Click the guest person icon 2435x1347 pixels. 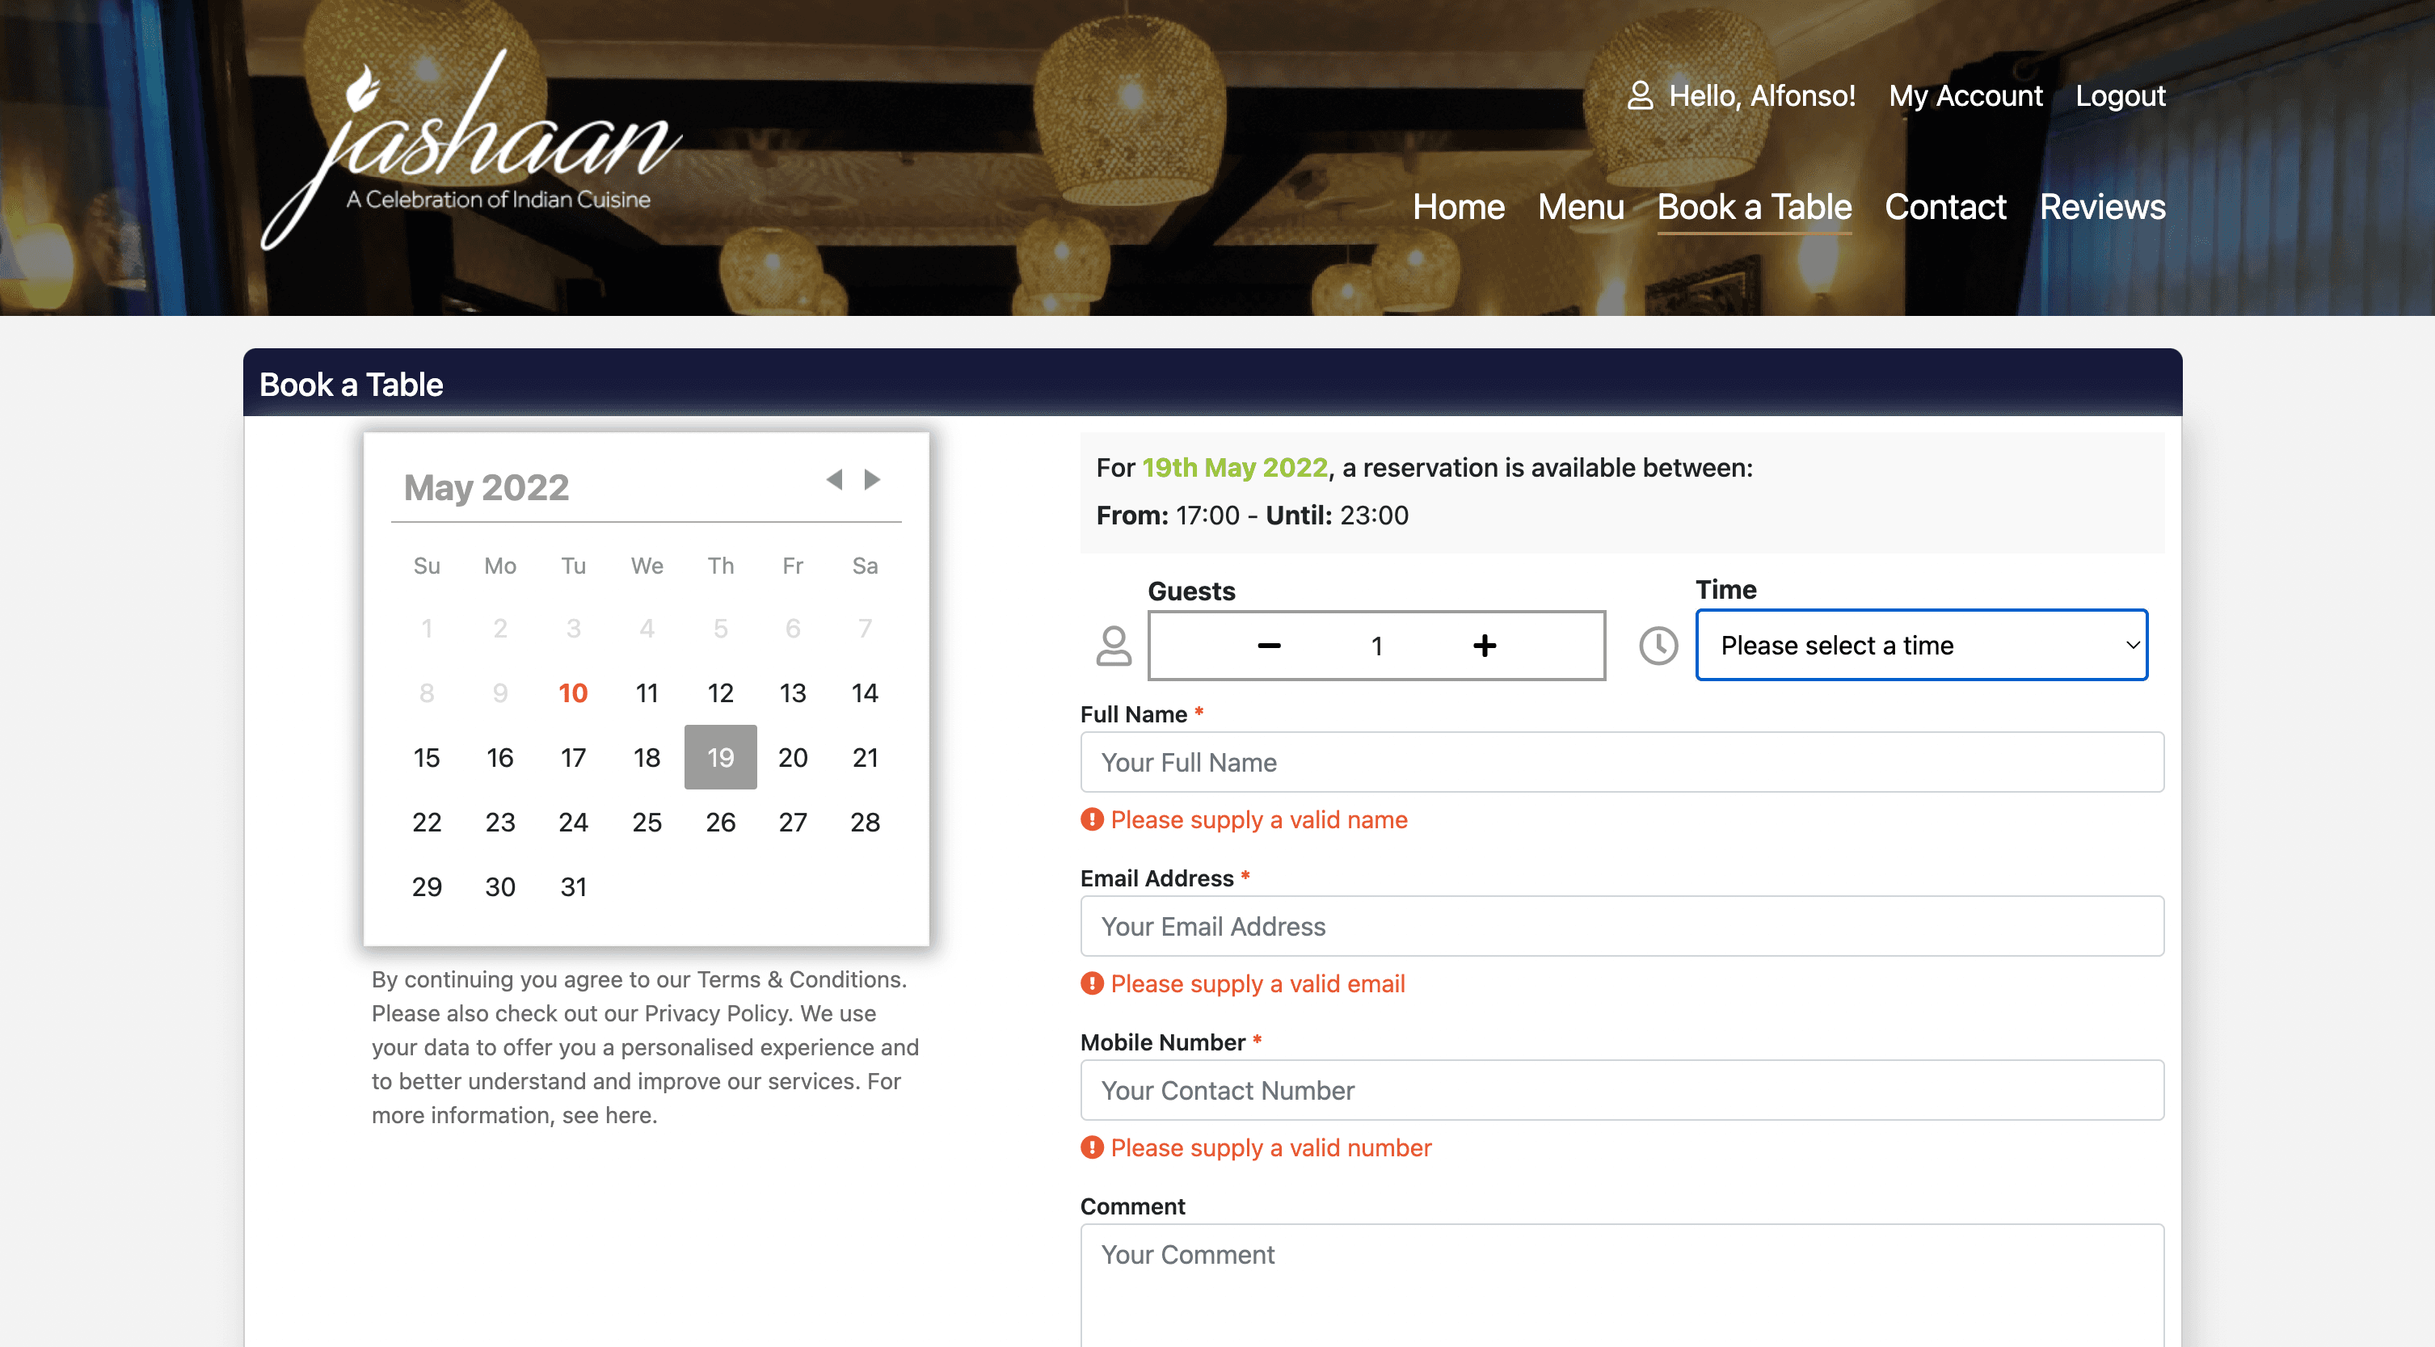tap(1114, 646)
